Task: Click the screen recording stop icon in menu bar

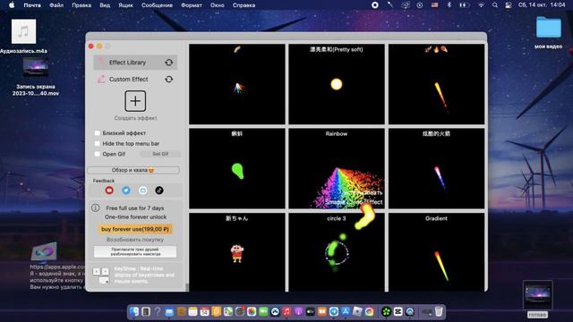Action: pyautogui.click(x=375, y=5)
